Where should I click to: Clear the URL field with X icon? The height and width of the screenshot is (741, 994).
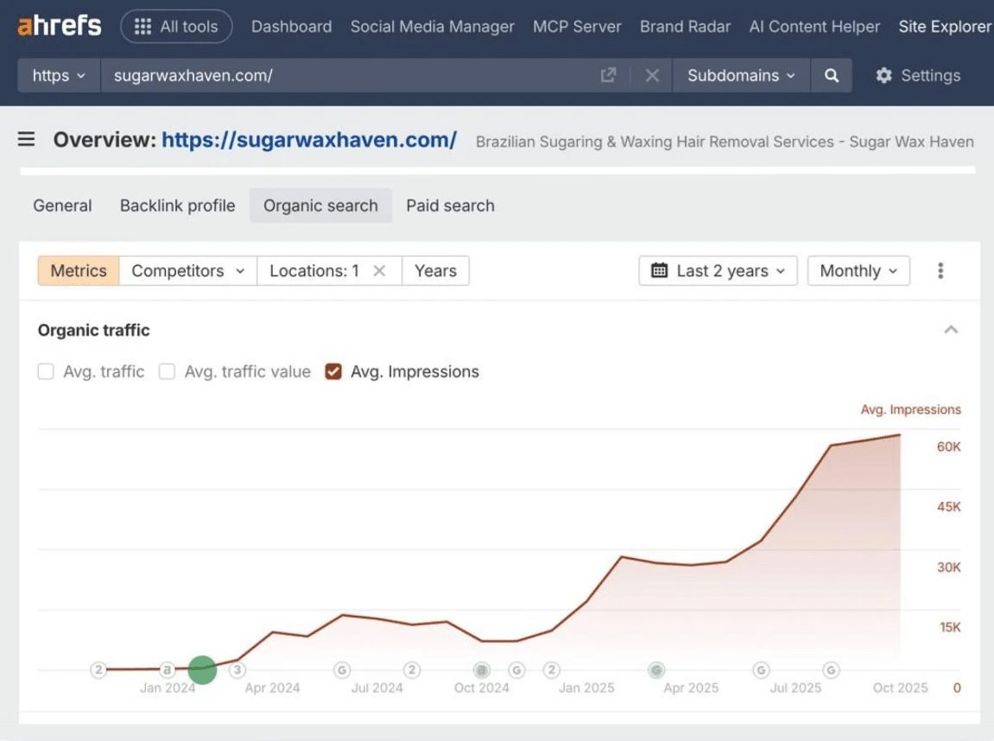652,75
